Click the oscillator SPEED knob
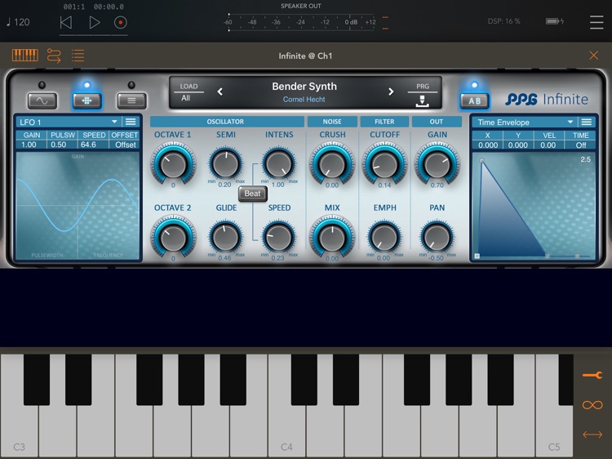This screenshot has height=459, width=612. 278,237
